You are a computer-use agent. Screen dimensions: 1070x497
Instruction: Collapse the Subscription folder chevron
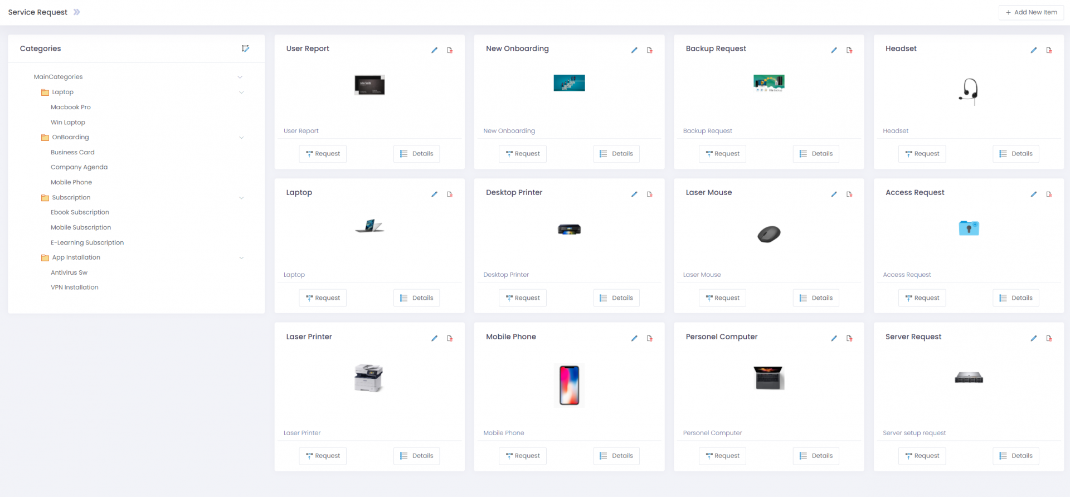241,198
